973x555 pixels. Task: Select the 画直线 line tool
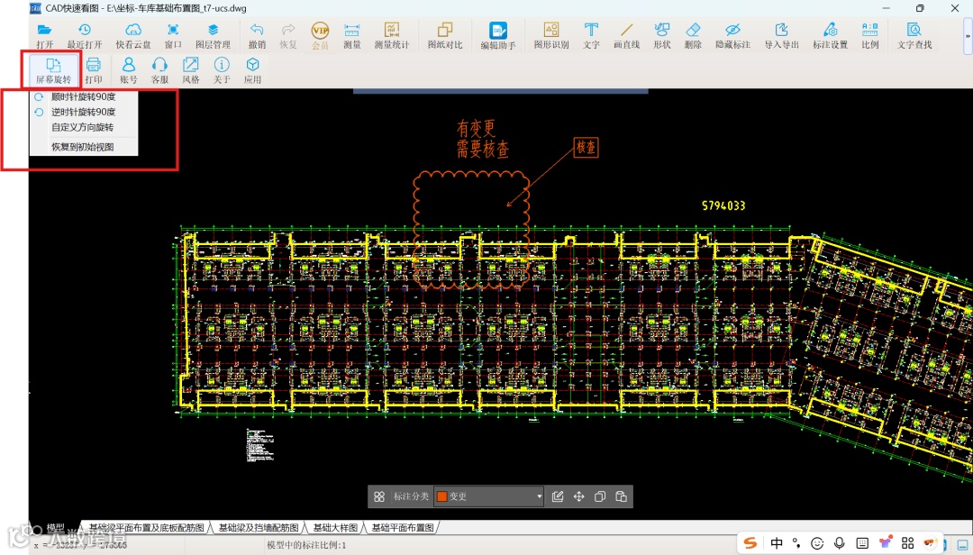626,35
